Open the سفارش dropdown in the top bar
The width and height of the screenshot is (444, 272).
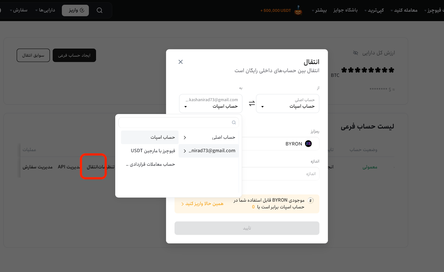(x=19, y=10)
